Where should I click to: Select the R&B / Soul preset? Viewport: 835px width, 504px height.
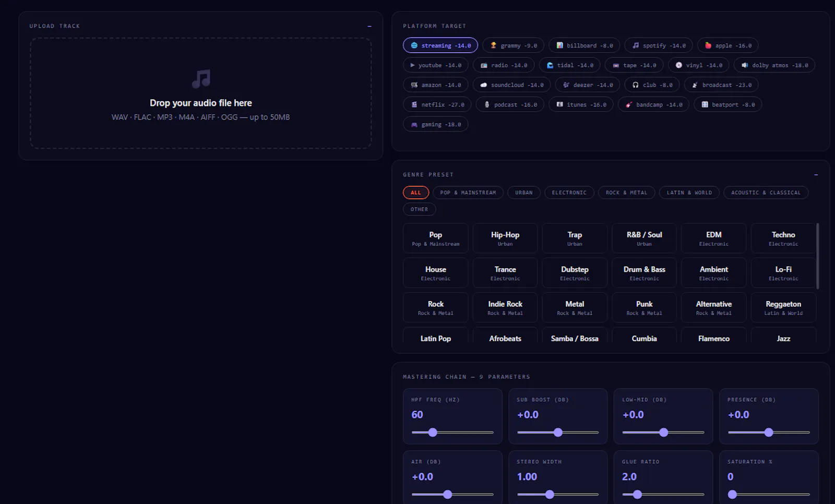[x=645, y=238]
